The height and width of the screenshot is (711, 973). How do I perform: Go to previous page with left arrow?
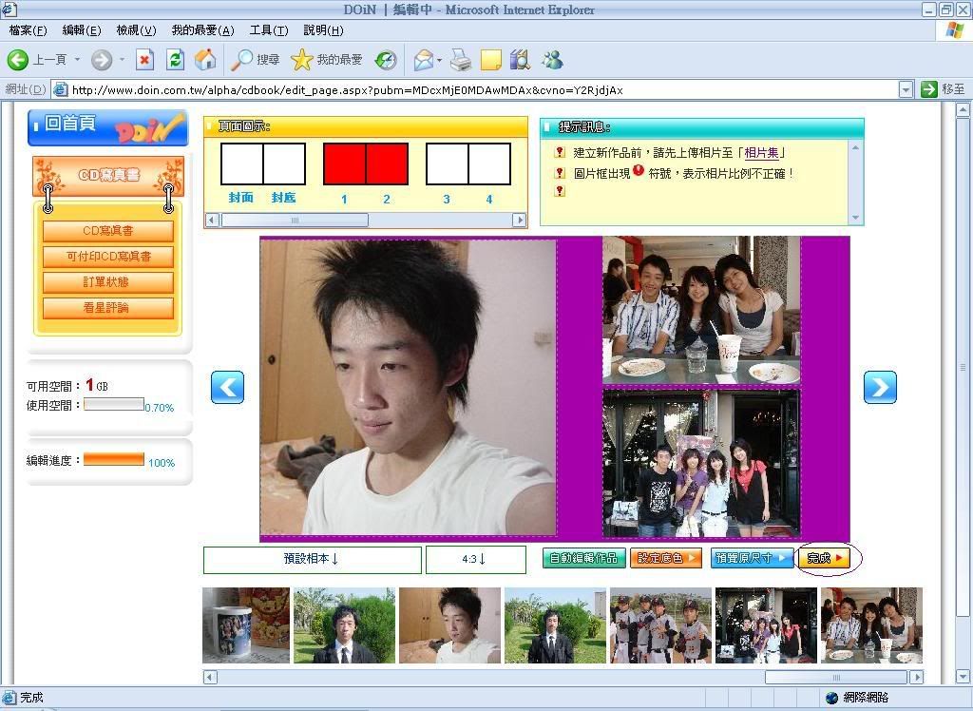tap(228, 387)
